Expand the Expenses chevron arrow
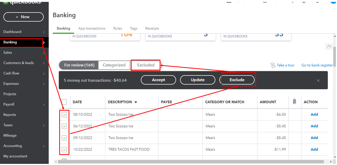The width and height of the screenshot is (337, 165). (x=43, y=84)
